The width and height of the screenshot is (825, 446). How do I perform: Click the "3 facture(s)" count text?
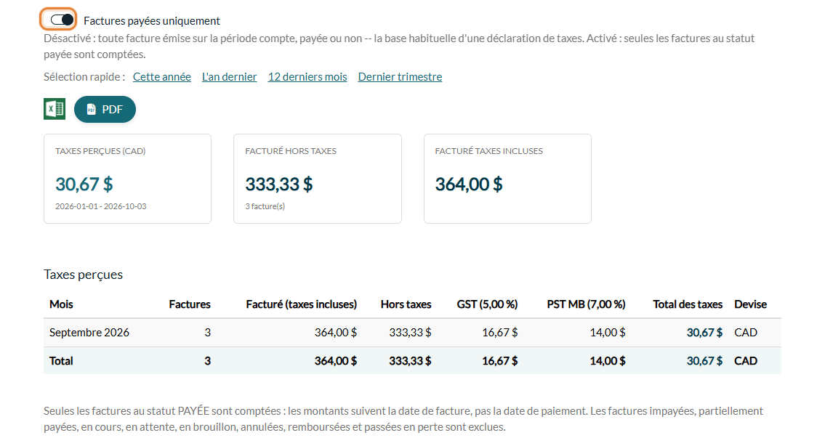(265, 206)
